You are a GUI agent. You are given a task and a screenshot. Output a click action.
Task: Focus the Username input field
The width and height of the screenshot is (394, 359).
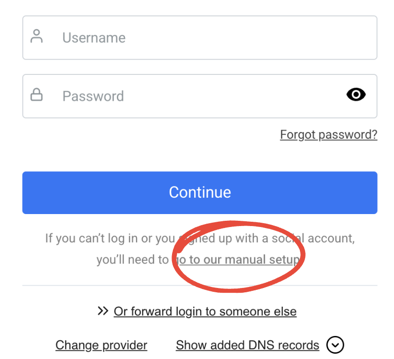(x=200, y=37)
